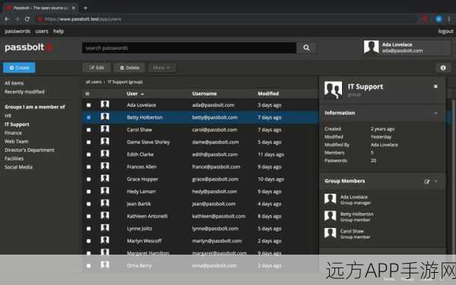456x285 pixels.
Task: Click Edith Clarke avatar in the user list
Action: point(105,154)
